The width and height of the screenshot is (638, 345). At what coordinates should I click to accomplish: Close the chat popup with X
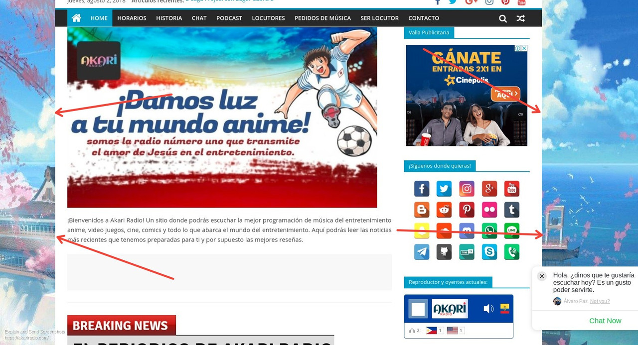coord(542,276)
